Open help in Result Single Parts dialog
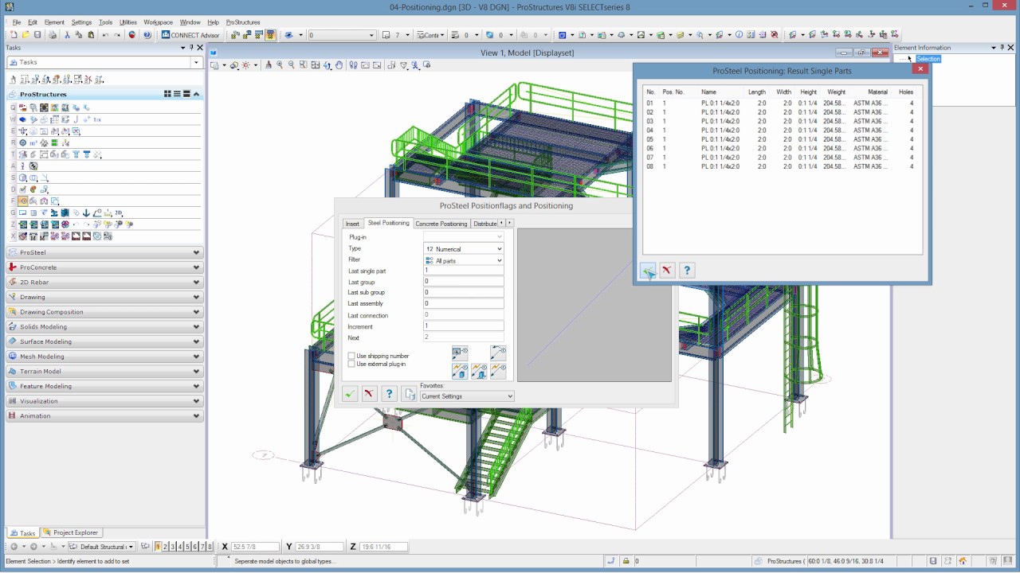1020x573 pixels. pyautogui.click(x=687, y=271)
